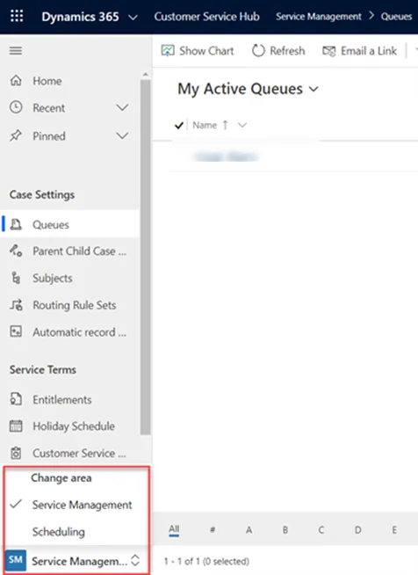Click the SM area badge icon

(x=16, y=560)
